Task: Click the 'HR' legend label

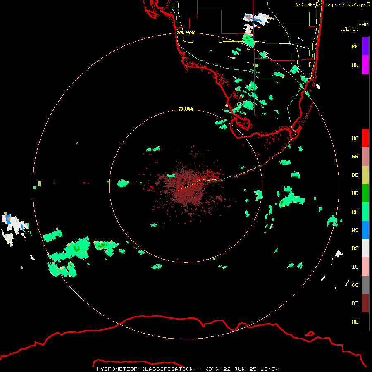Action: 355,193
